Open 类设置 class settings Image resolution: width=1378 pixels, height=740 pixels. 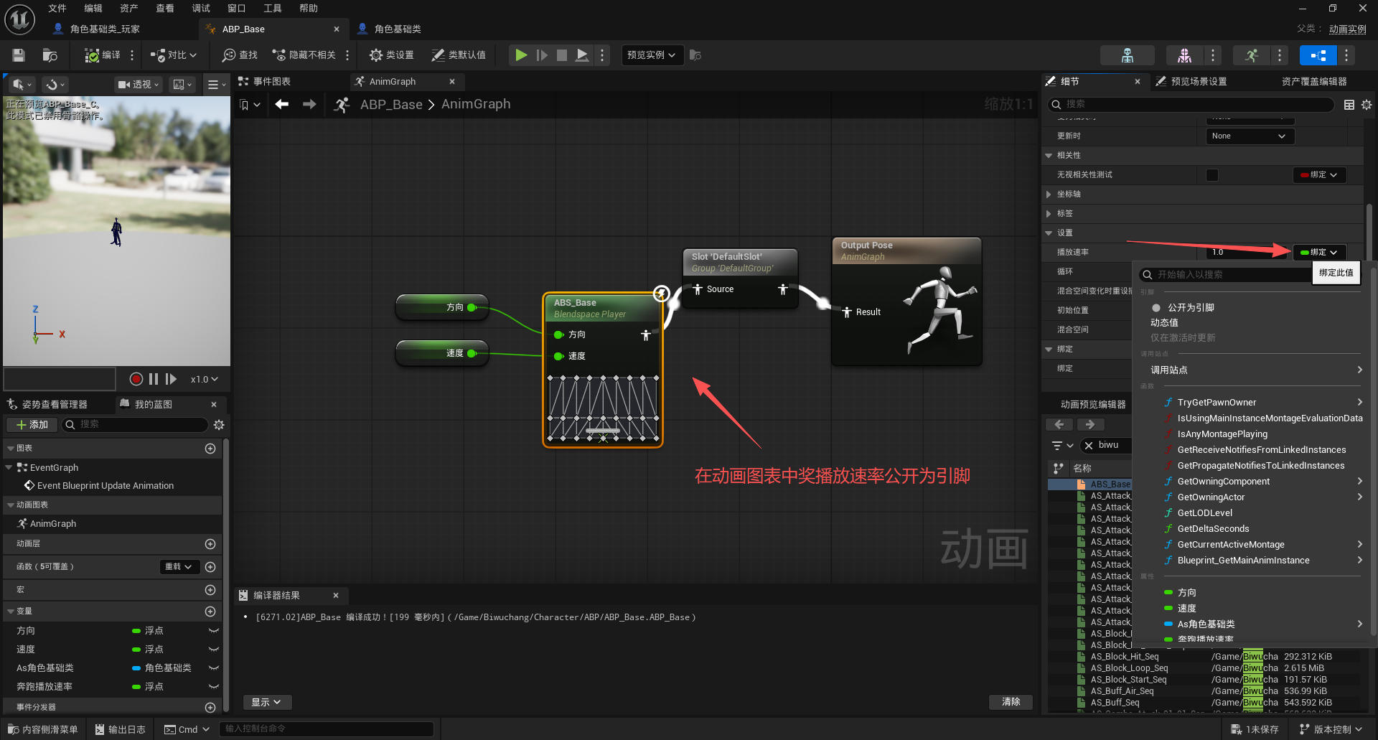391,55
